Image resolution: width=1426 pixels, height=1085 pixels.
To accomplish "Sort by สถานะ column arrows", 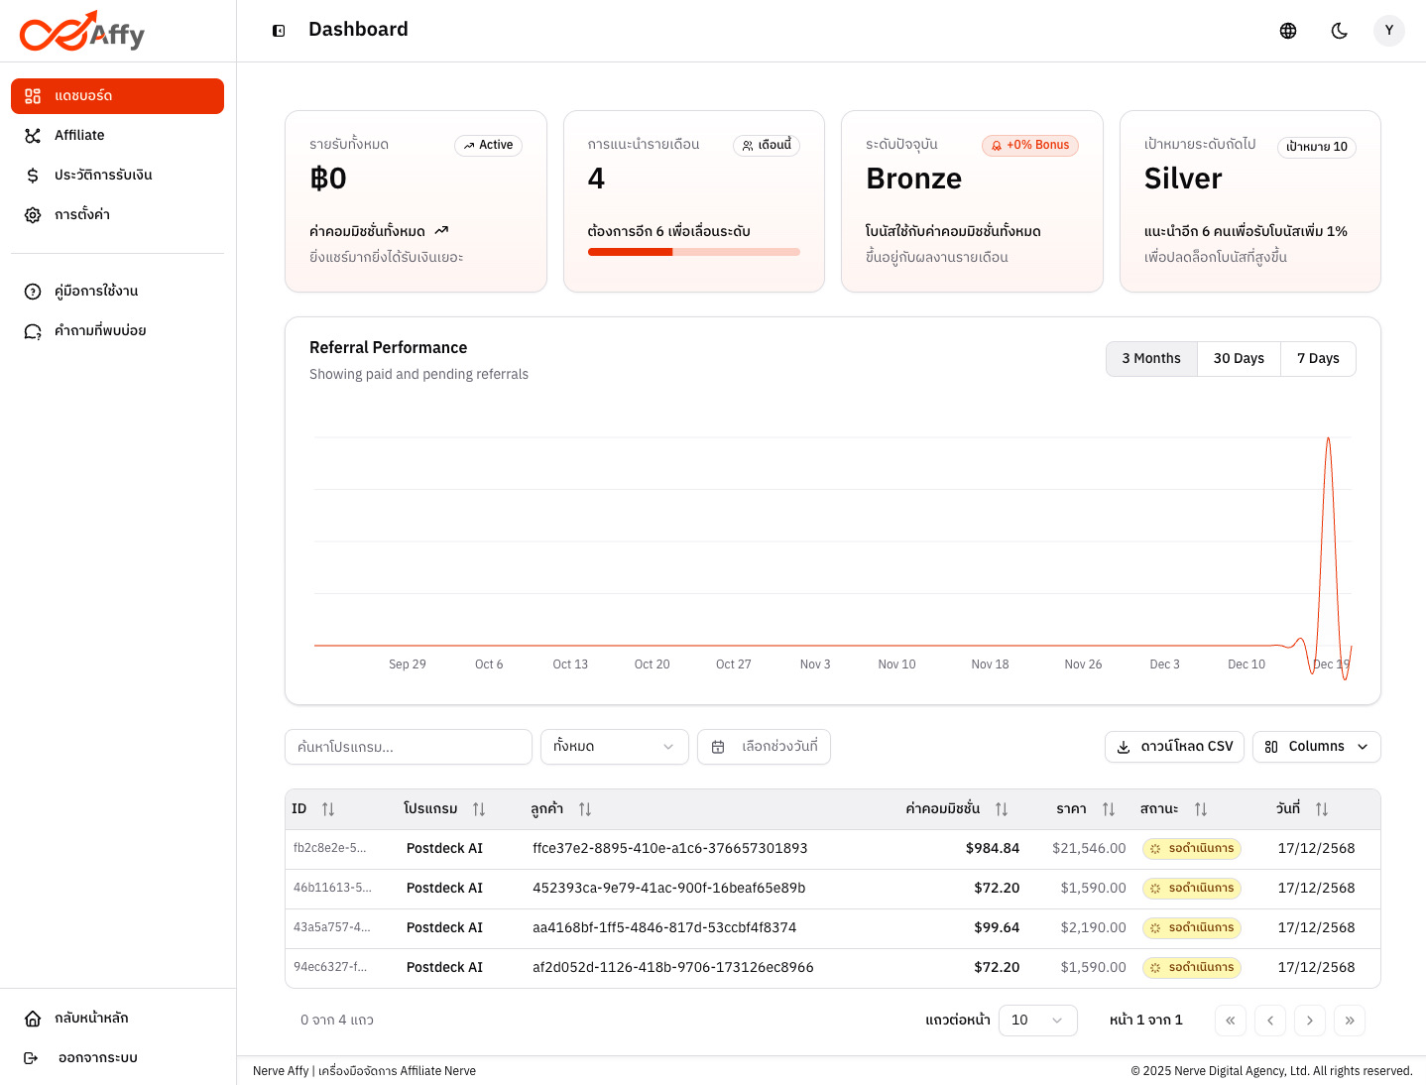I will 1201,809.
